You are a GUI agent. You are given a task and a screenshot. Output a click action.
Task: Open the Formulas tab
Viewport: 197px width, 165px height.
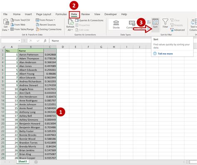pyautogui.click(x=61, y=14)
